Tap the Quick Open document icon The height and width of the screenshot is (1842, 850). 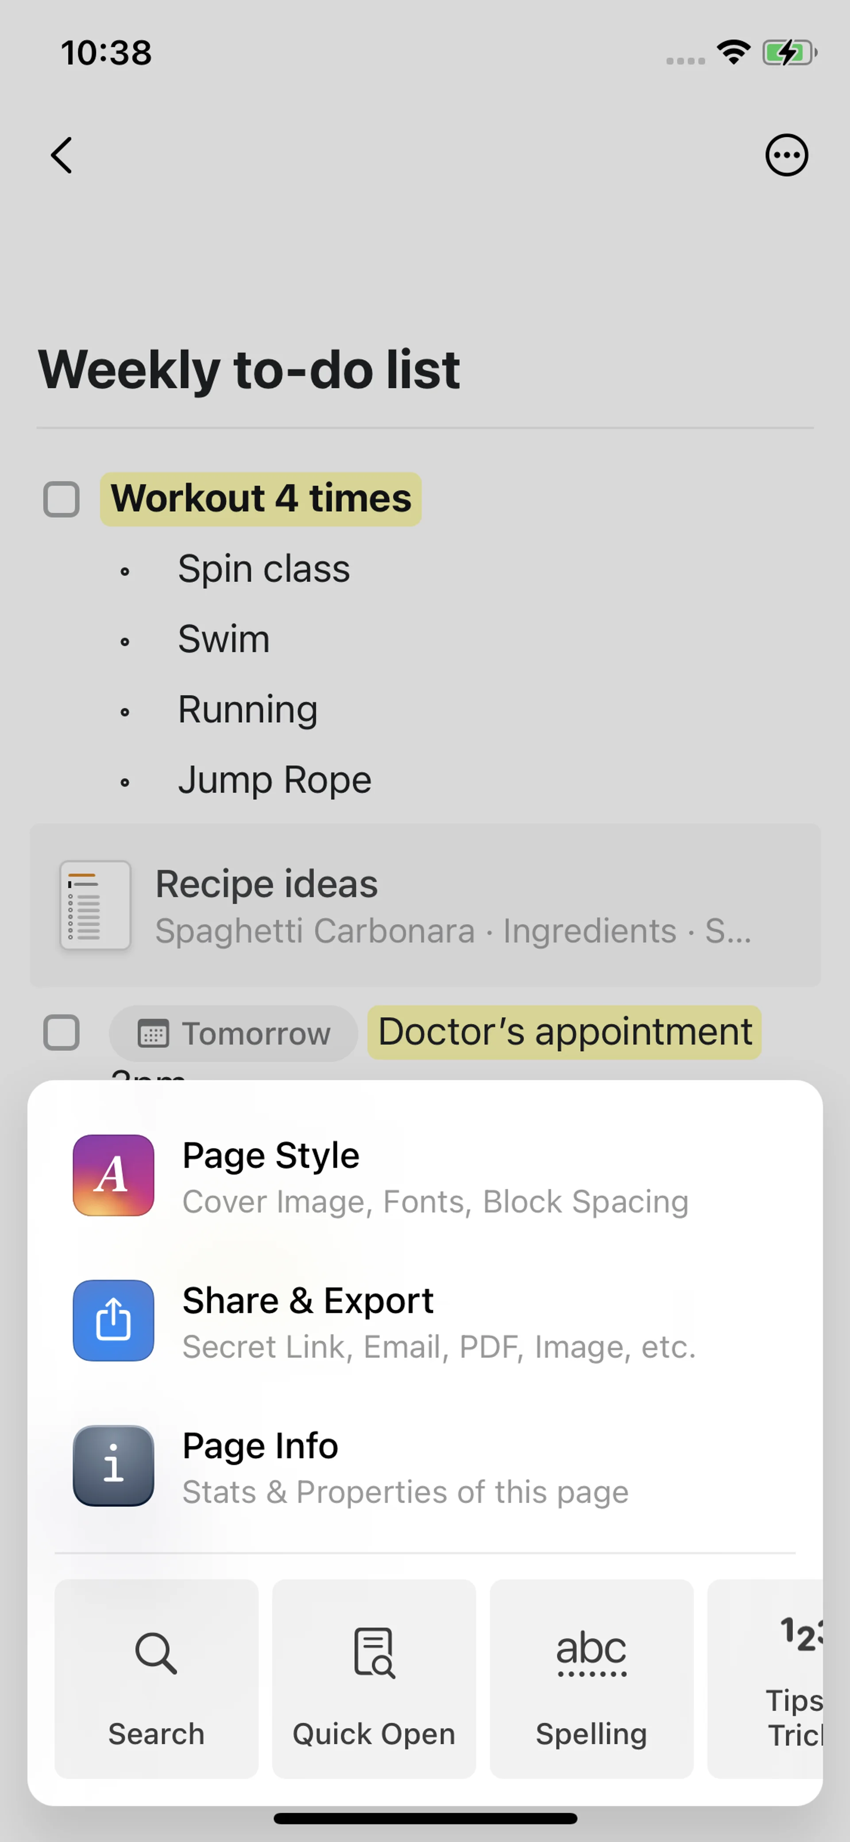374,1654
